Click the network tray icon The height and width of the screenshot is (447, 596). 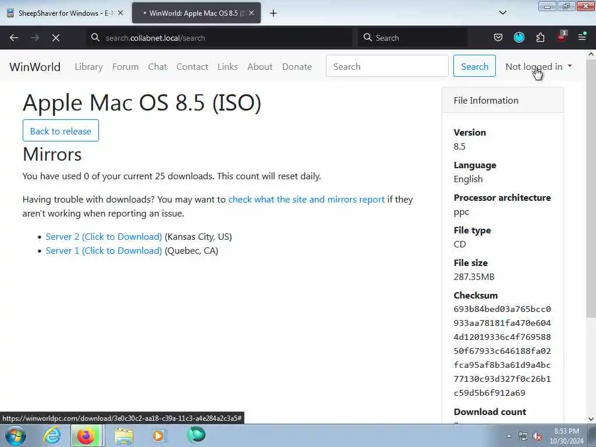click(x=523, y=436)
